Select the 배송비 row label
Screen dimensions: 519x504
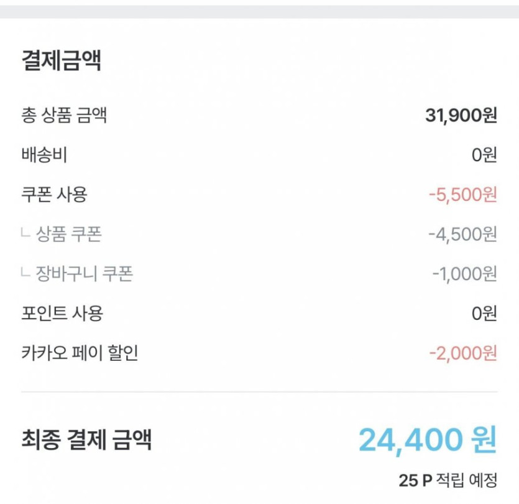(x=44, y=155)
